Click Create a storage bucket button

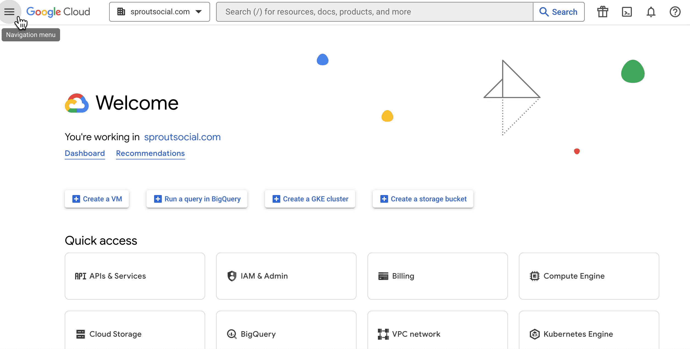coord(423,199)
